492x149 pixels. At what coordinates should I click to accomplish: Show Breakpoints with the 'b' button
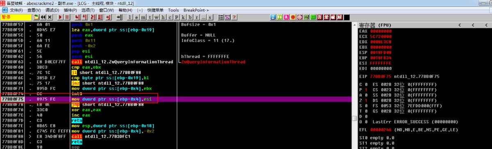tap(190, 17)
